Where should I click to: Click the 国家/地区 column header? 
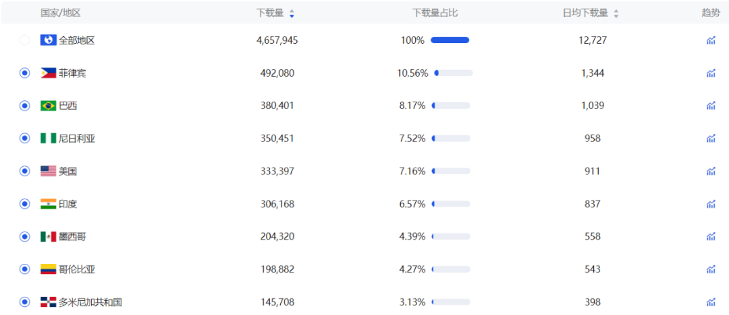coord(61,13)
